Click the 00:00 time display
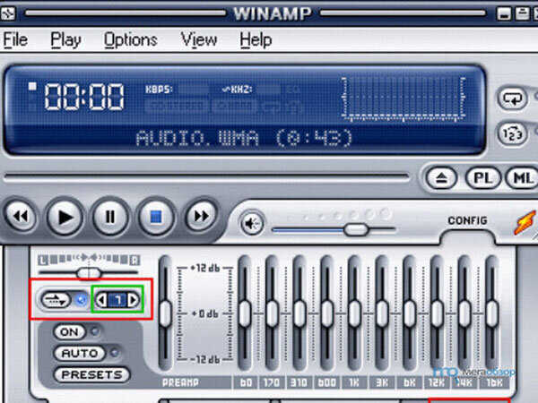 click(x=84, y=97)
